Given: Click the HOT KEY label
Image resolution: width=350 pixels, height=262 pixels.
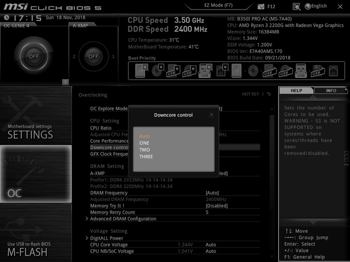Looking at the screenshot, I should coord(250,94).
